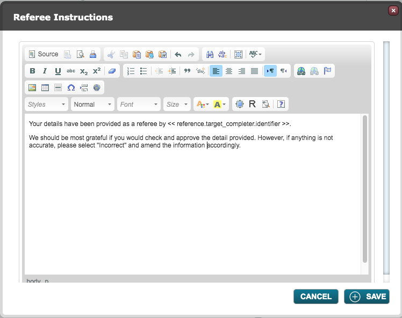Image resolution: width=402 pixels, height=318 pixels.
Task: Open spell check ABC dropdown
Action: pos(255,54)
